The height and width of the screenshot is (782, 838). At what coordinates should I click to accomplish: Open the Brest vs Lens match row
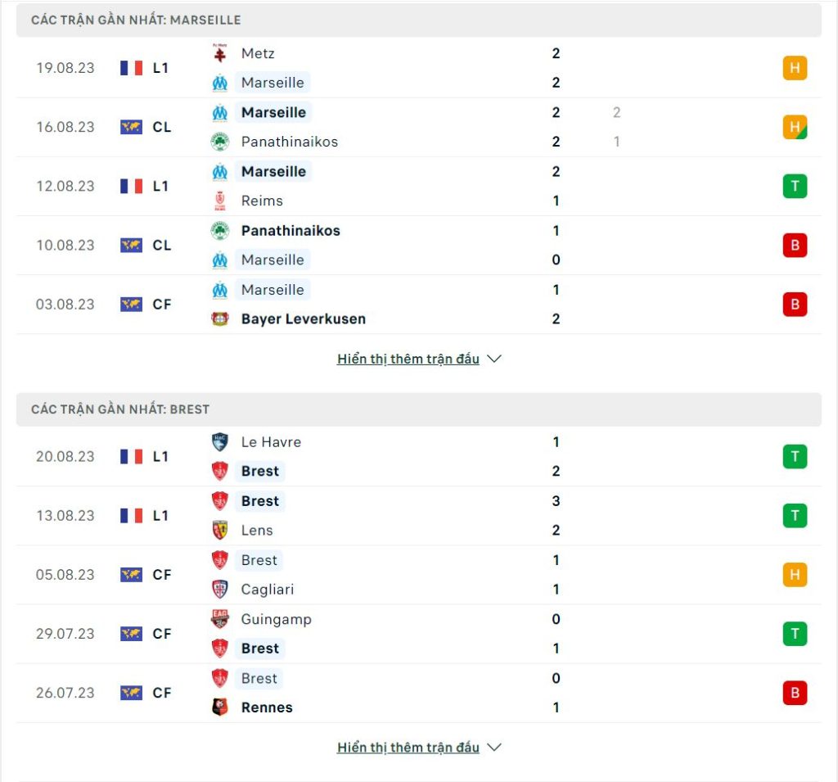(419, 516)
